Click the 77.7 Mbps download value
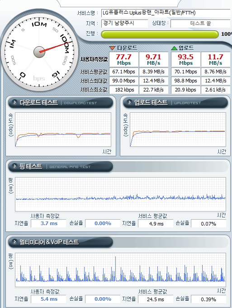The height and width of the screenshot is (308, 232). 124,59
